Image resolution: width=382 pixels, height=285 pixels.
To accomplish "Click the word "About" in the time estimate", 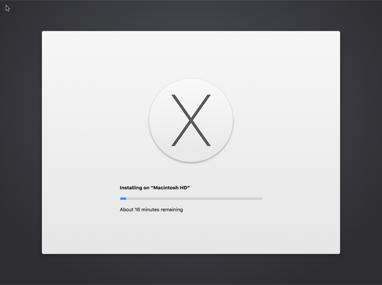I will click(x=126, y=209).
